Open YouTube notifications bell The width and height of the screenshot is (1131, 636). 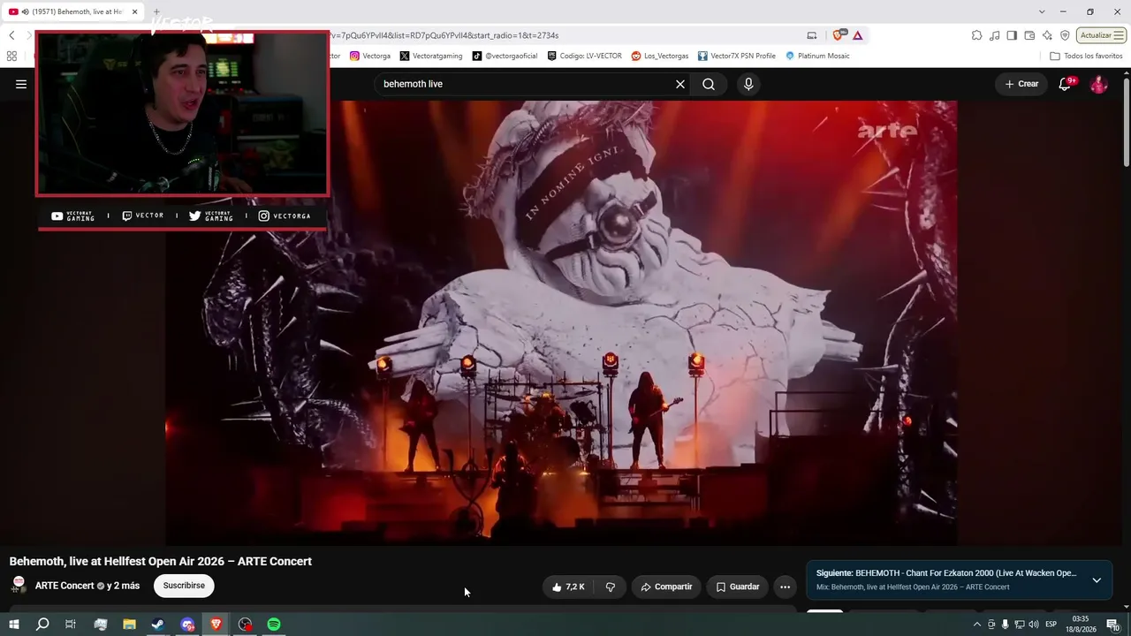(x=1065, y=84)
